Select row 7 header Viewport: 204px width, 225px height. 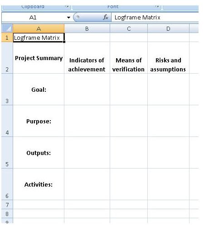pos(7,205)
